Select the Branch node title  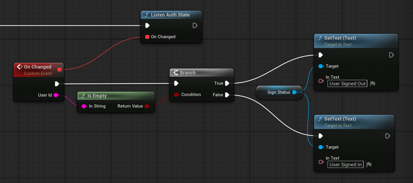tap(188, 73)
